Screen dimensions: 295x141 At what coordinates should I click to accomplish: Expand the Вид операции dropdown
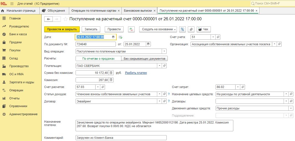point(164,51)
